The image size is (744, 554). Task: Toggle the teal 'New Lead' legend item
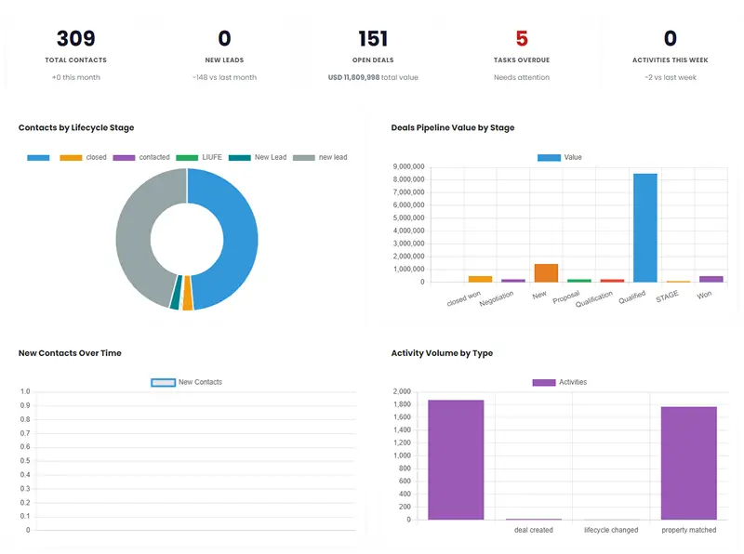(x=258, y=157)
